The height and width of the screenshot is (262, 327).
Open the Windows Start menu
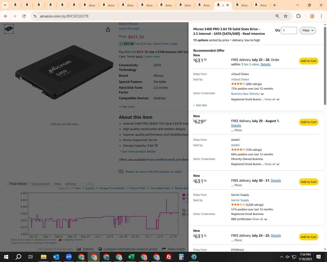pyautogui.click(x=6, y=257)
